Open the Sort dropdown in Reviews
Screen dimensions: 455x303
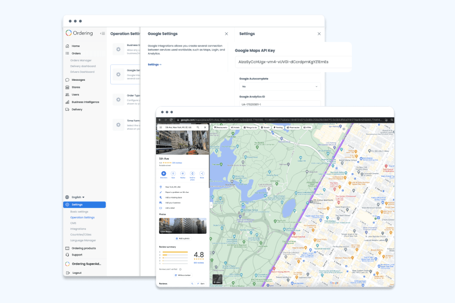click(x=202, y=284)
